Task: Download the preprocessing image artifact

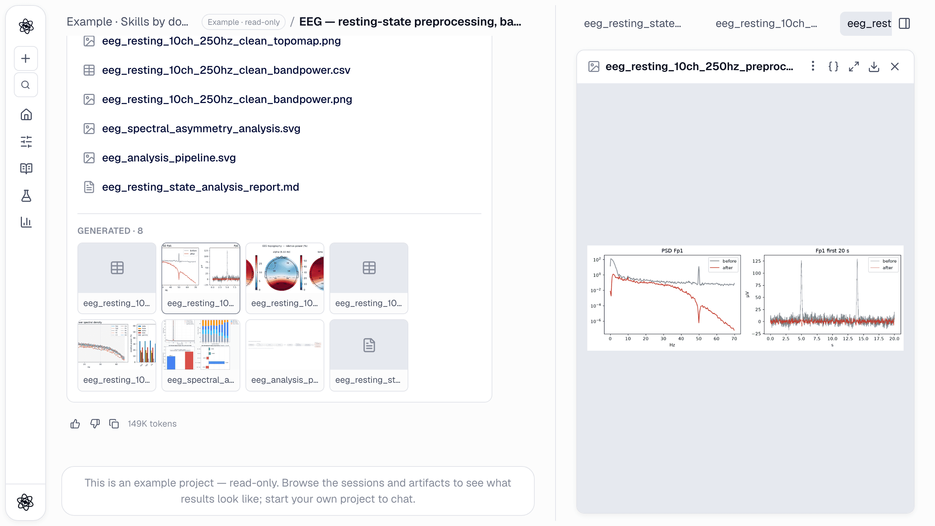Action: (x=874, y=66)
